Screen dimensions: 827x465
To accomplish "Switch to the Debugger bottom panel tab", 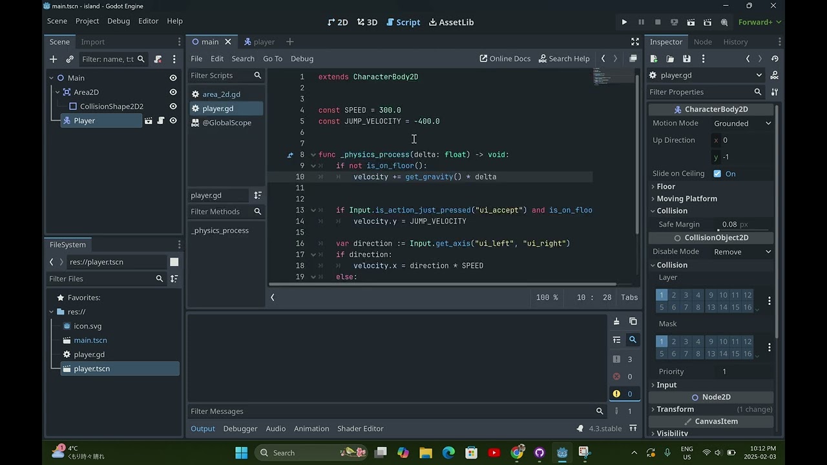I will [x=240, y=429].
